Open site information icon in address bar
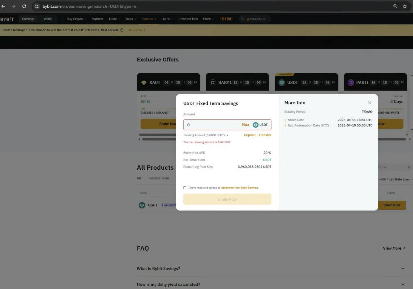The width and height of the screenshot is (413, 289). [x=37, y=6]
